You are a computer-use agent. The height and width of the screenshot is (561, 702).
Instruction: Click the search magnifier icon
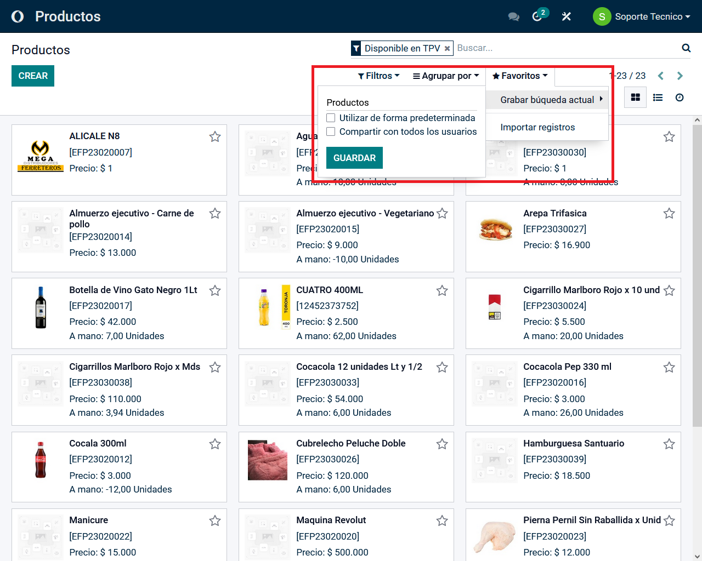(686, 48)
